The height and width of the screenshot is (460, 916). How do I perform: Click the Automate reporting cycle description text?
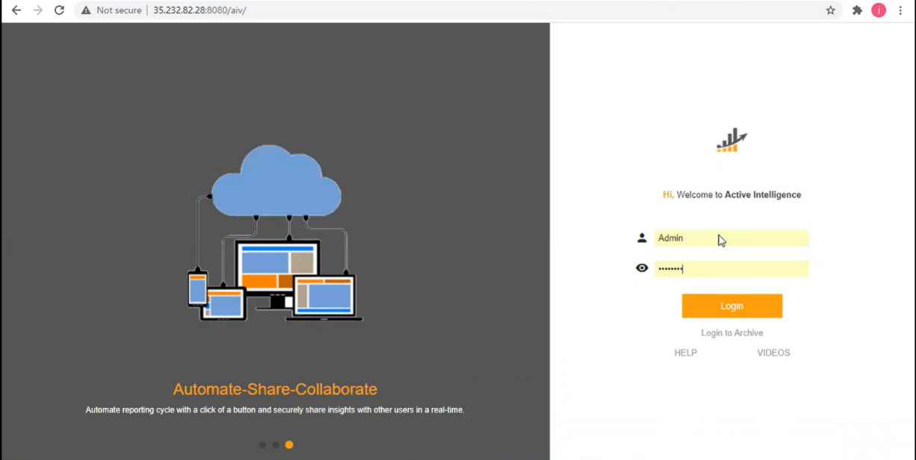(x=275, y=410)
